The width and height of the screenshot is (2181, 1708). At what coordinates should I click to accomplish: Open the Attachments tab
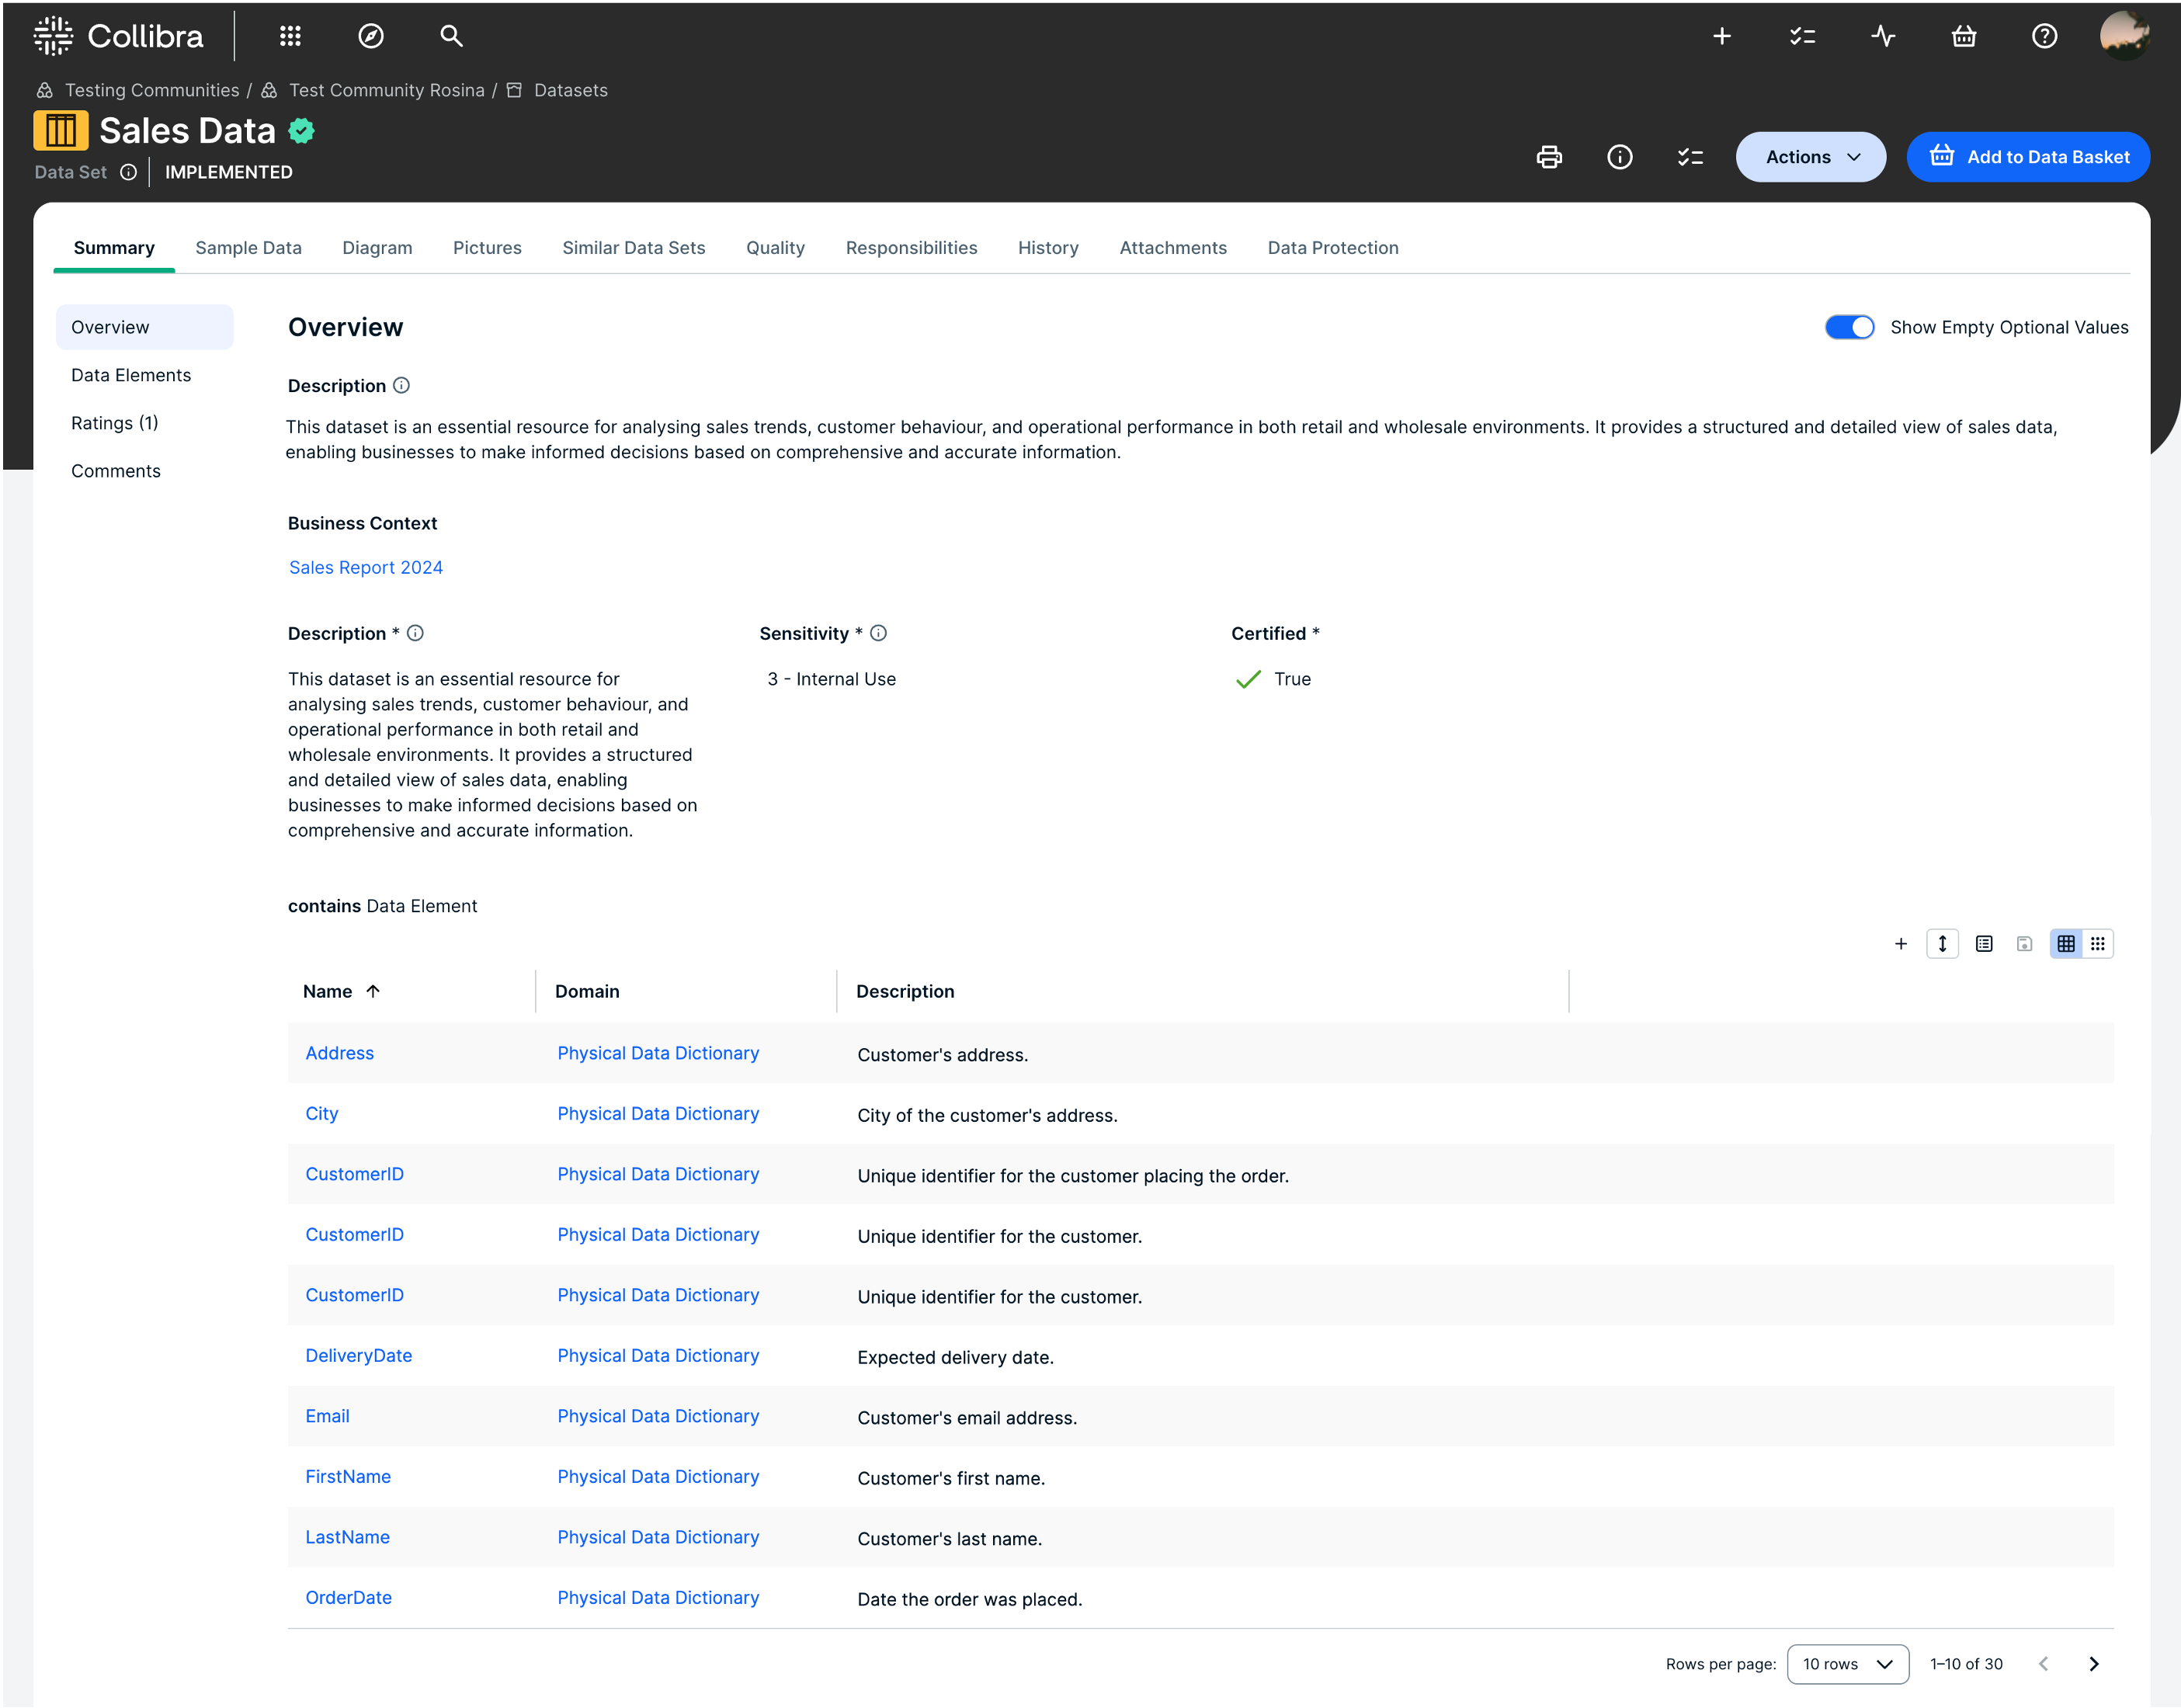(x=1173, y=248)
